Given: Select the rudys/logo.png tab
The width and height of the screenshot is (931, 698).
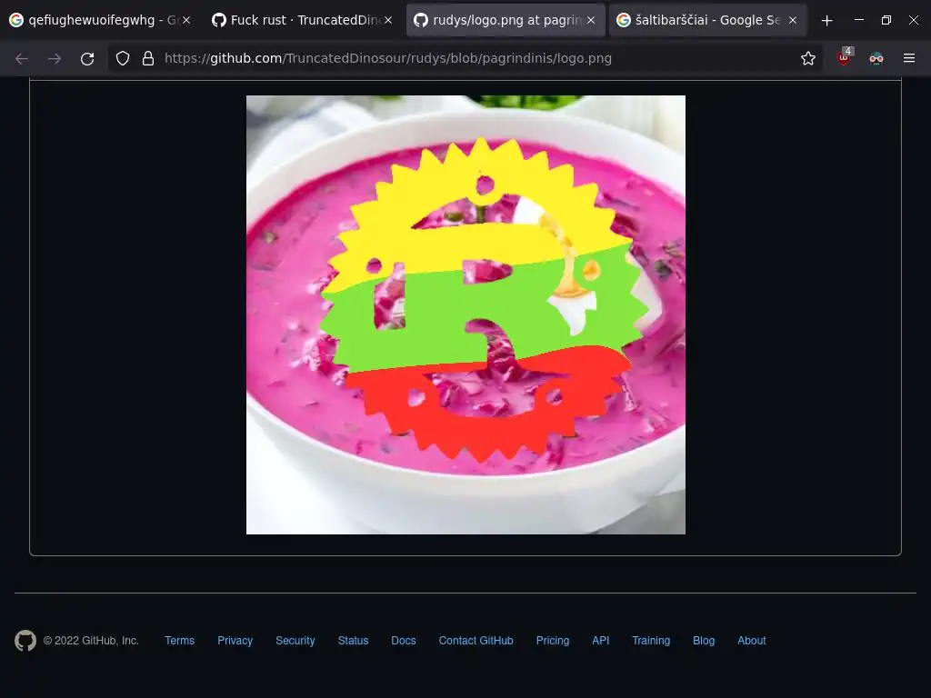Looking at the screenshot, I should point(505,20).
